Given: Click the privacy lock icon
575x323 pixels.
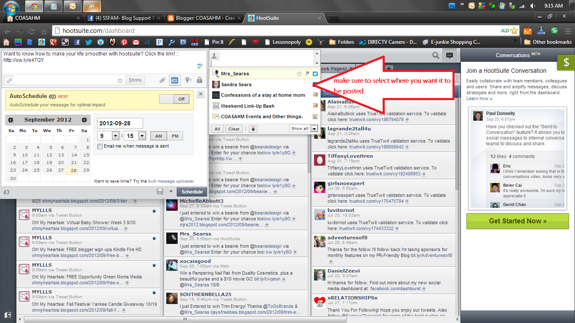Looking at the screenshot, I should (x=199, y=80).
